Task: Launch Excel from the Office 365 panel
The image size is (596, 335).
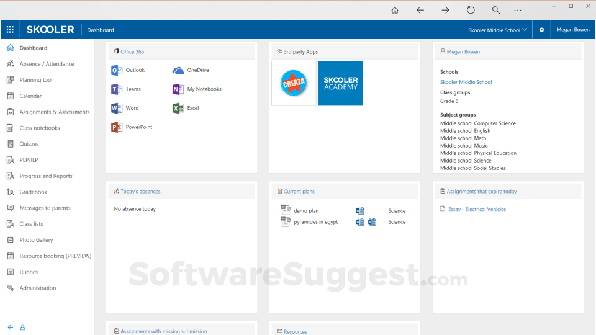Action: pos(186,108)
